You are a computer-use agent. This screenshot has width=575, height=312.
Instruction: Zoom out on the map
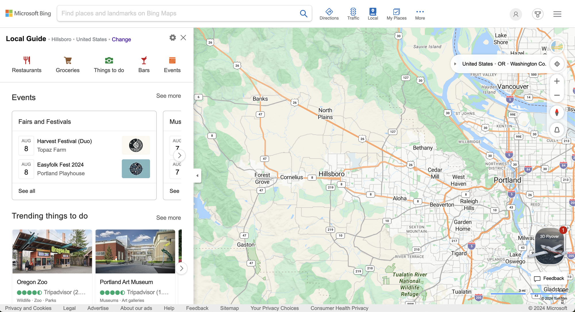click(557, 95)
